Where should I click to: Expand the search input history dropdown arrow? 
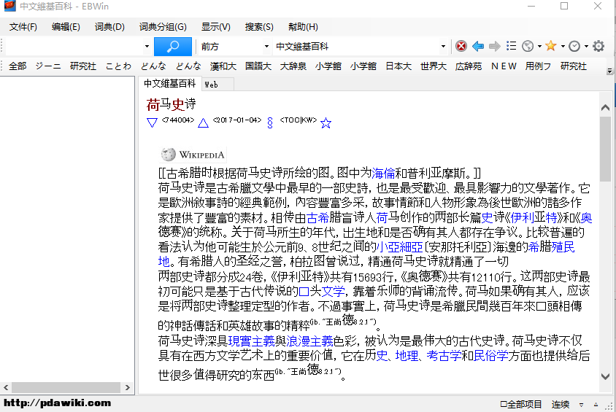coord(147,46)
